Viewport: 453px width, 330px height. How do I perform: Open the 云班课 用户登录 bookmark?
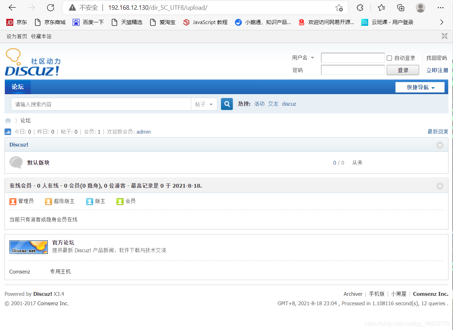(387, 22)
